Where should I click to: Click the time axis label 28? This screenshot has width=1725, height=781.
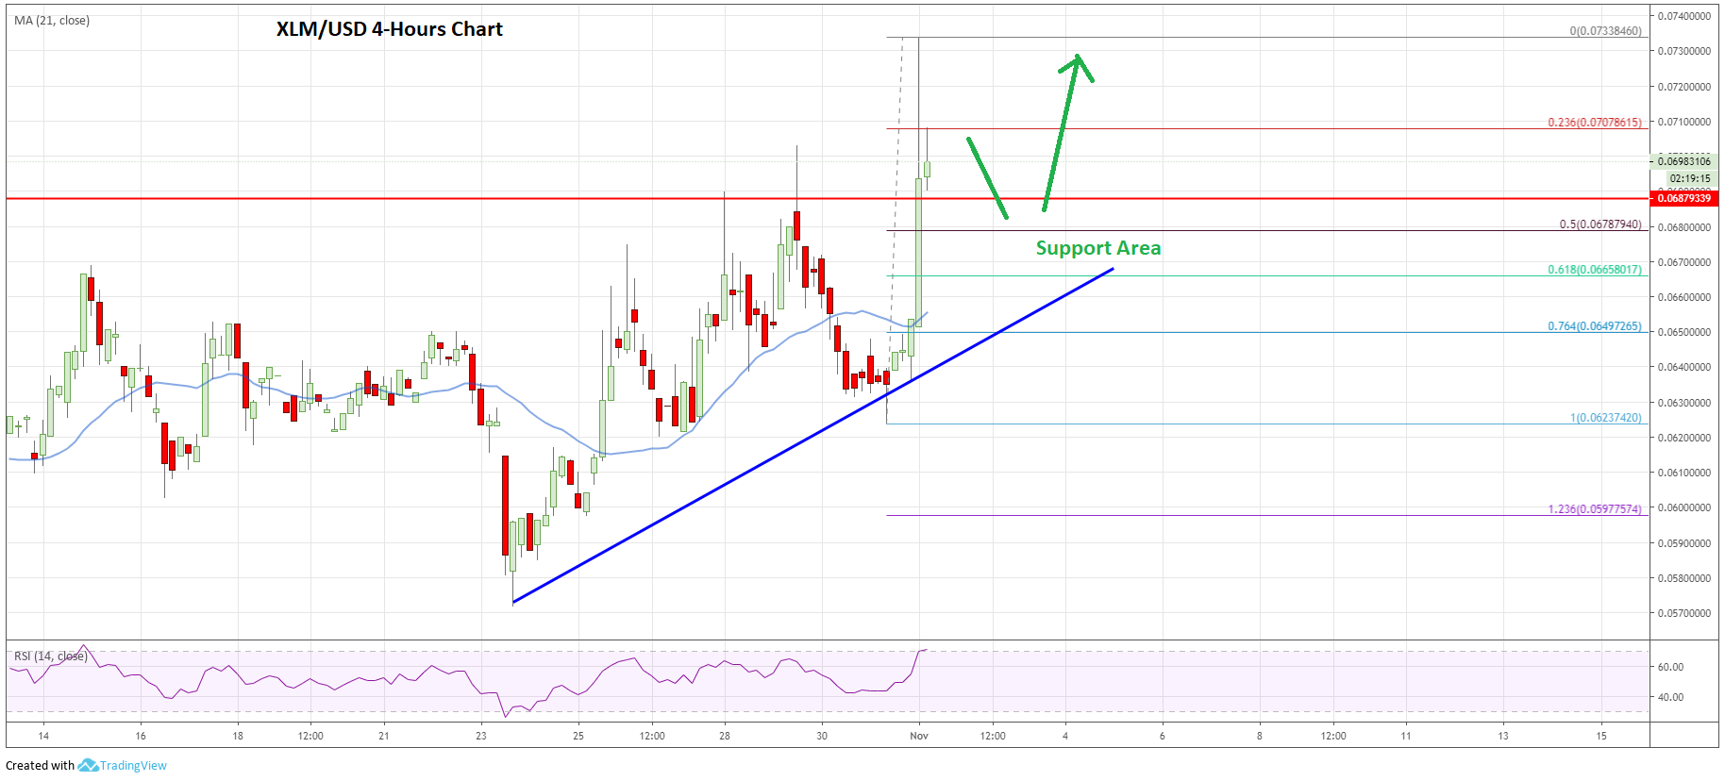(725, 736)
